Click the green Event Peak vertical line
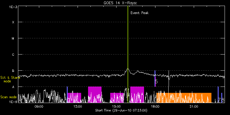The height and width of the screenshot is (115, 230). click(x=128, y=54)
